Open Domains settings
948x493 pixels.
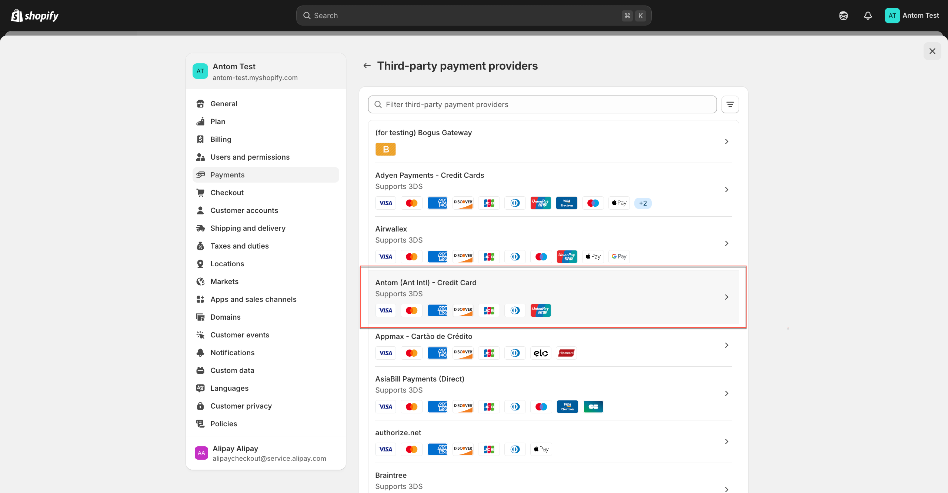(266, 317)
